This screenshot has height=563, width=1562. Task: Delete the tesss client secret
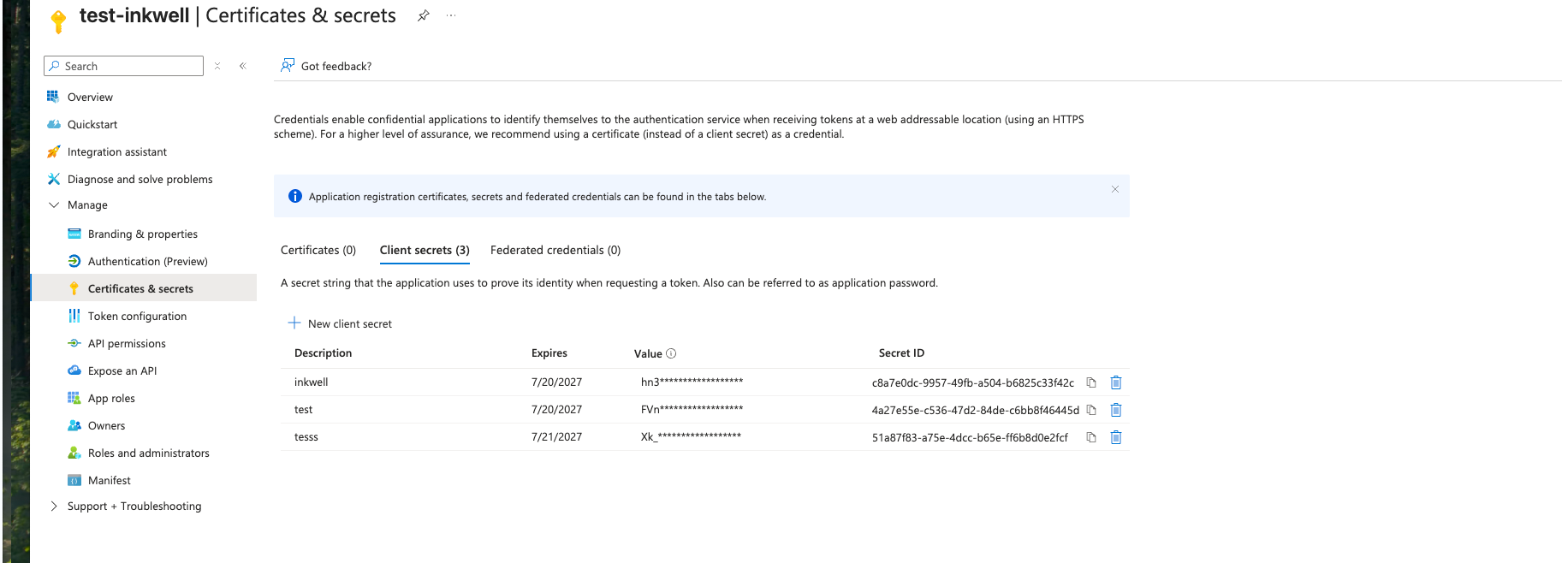1116,437
